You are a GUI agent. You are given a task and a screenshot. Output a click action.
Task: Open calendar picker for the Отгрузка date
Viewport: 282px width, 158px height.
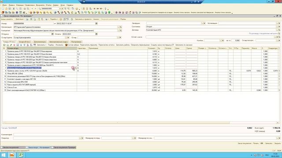tap(52, 34)
